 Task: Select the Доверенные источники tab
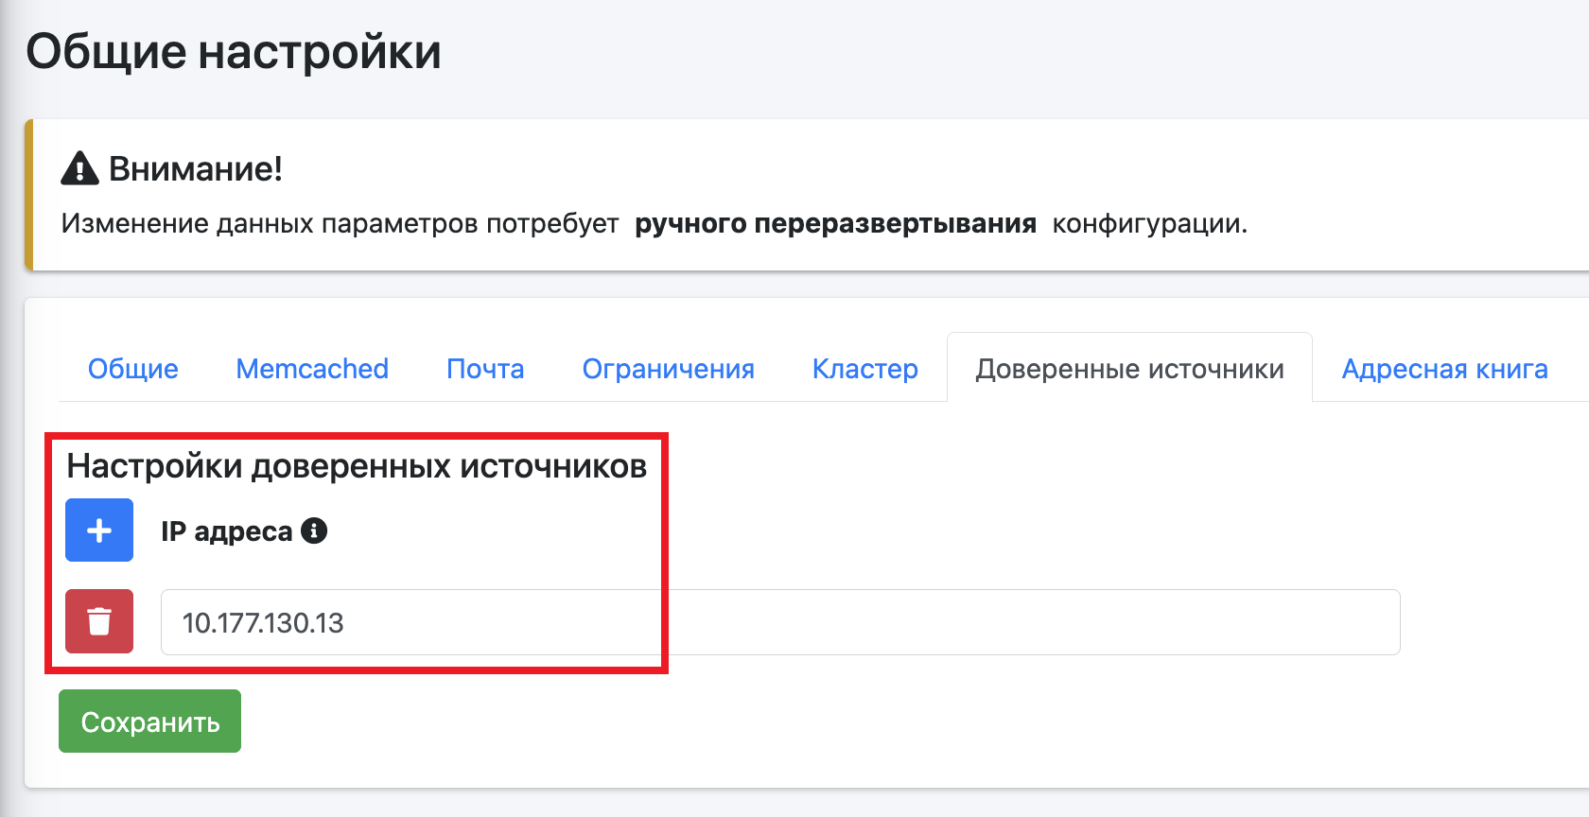click(x=1129, y=369)
